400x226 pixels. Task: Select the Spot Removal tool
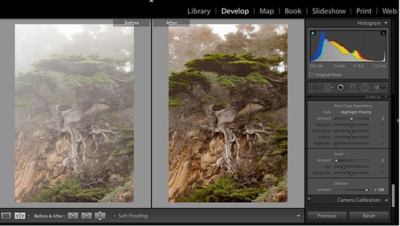click(328, 87)
